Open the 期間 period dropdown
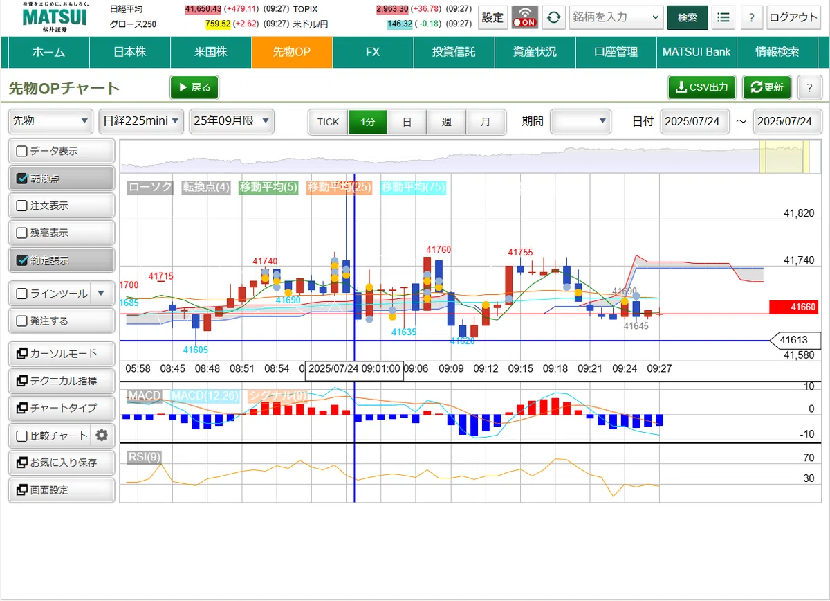The width and height of the screenshot is (830, 601). click(x=580, y=121)
